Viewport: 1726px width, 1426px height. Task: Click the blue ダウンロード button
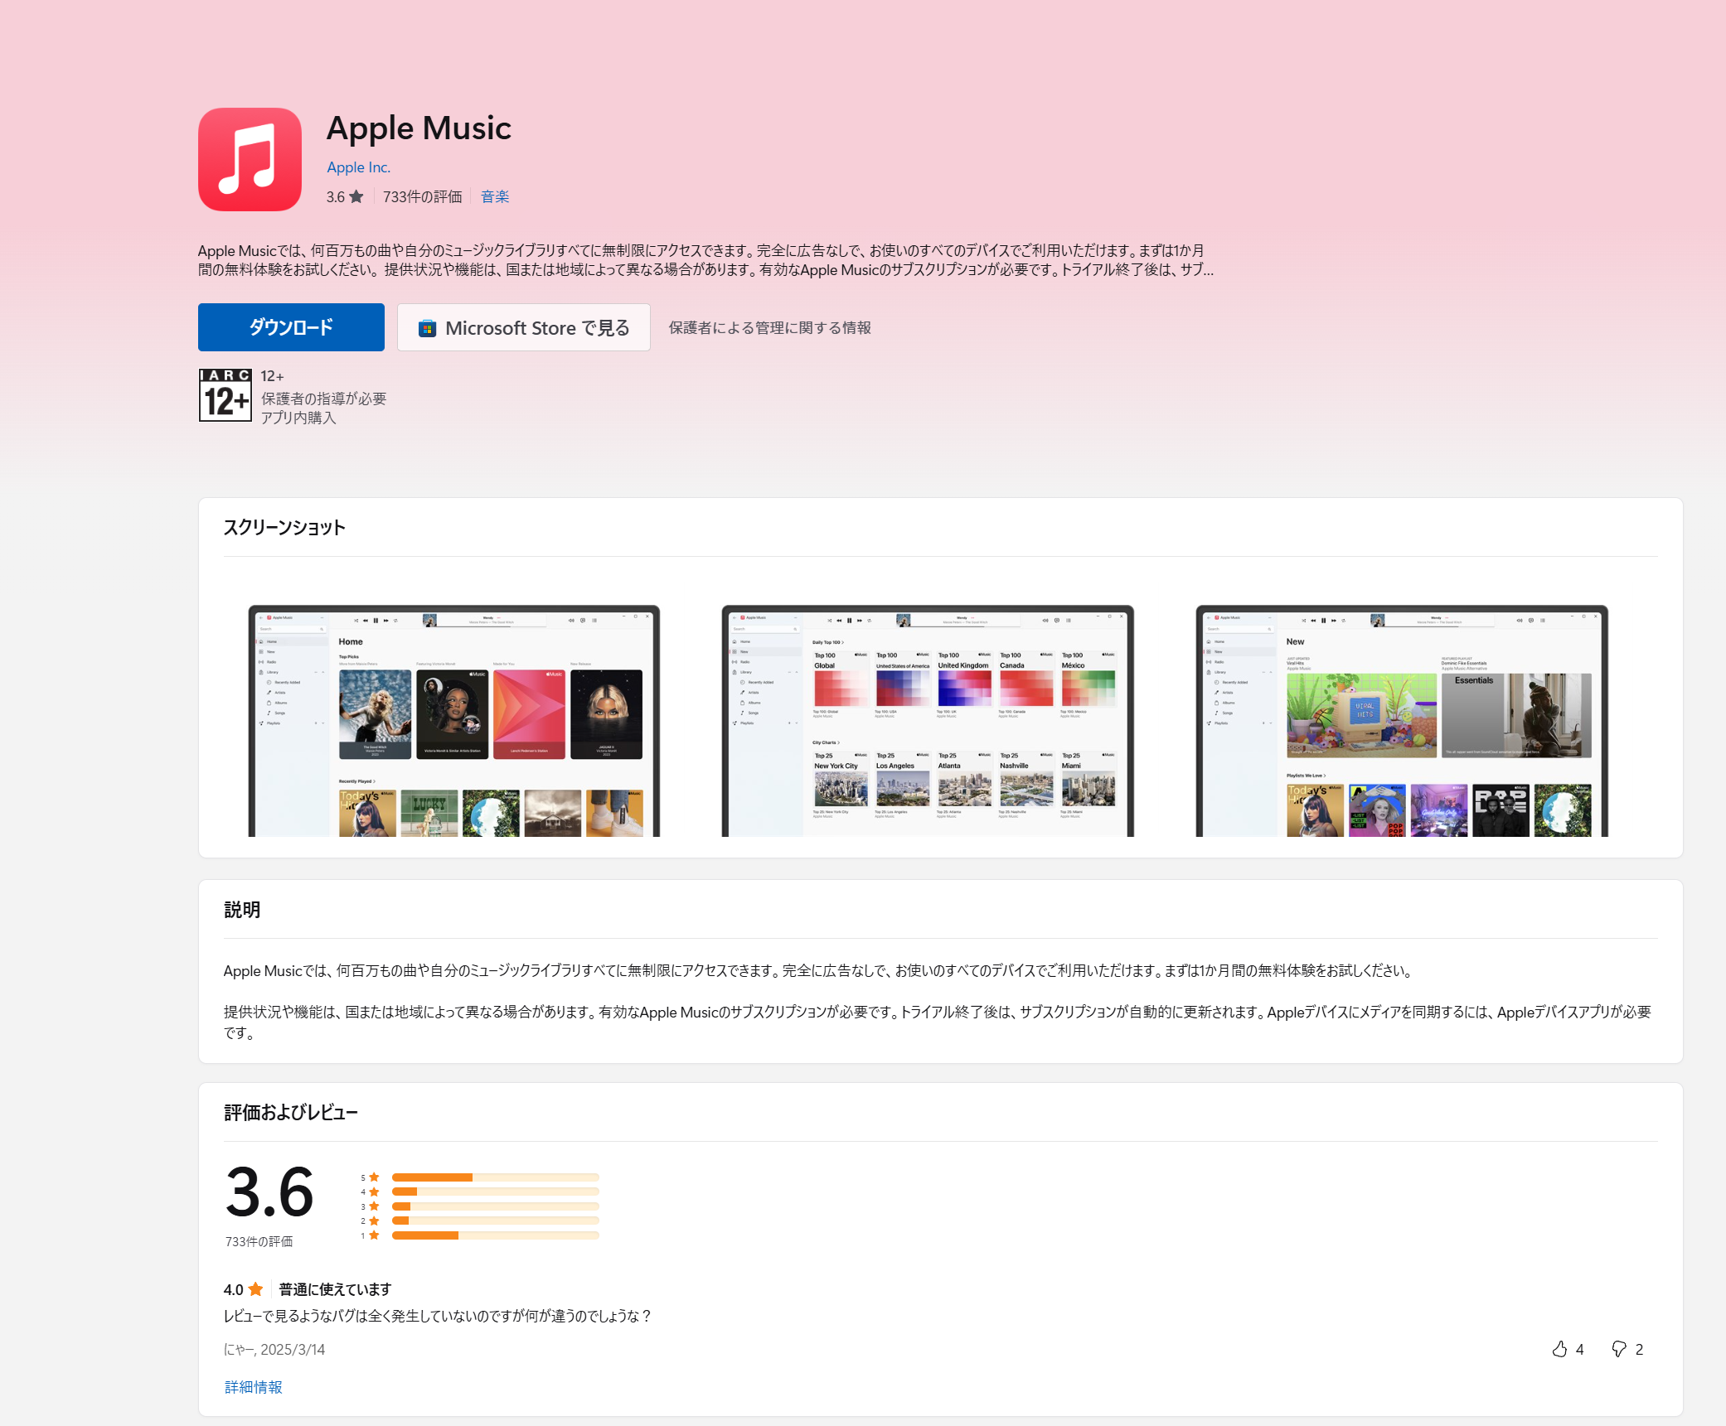click(x=291, y=327)
